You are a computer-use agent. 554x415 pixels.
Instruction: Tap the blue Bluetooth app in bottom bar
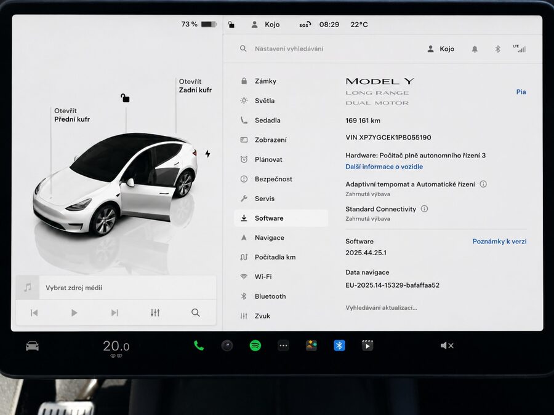click(x=339, y=346)
